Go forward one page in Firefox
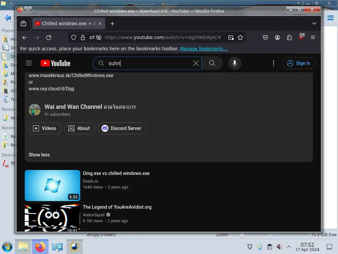 point(37,38)
